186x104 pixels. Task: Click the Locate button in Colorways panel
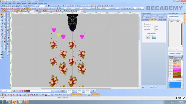click(x=179, y=80)
